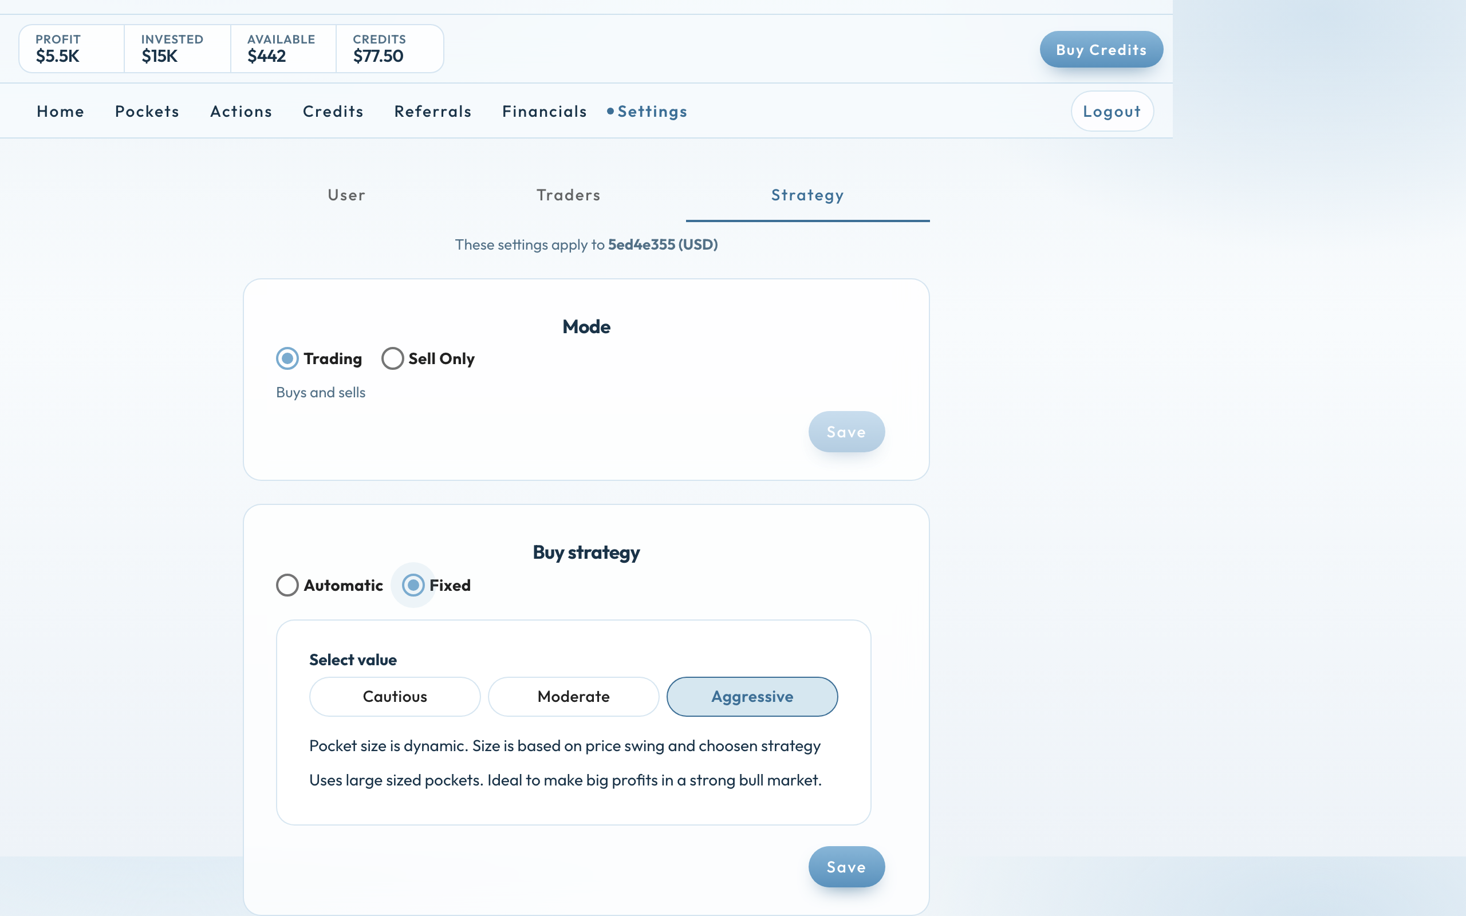
Task: Pick the Cautious value option
Action: [x=395, y=697]
